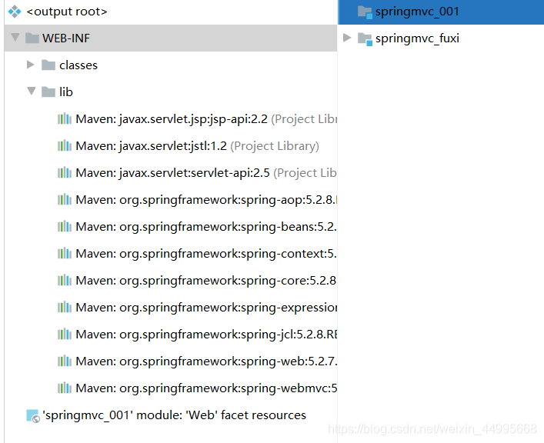
Task: Click the springmvc_fuxi module folder icon
Action: pyautogui.click(x=365, y=38)
